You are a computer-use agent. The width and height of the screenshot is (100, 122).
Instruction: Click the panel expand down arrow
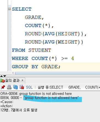tap(5, 76)
